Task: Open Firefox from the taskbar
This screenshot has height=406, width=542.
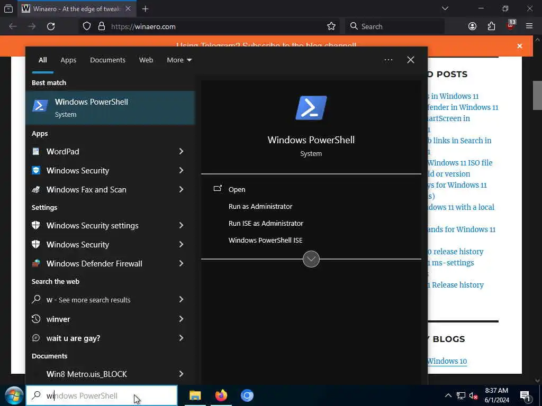Action: (x=221, y=395)
